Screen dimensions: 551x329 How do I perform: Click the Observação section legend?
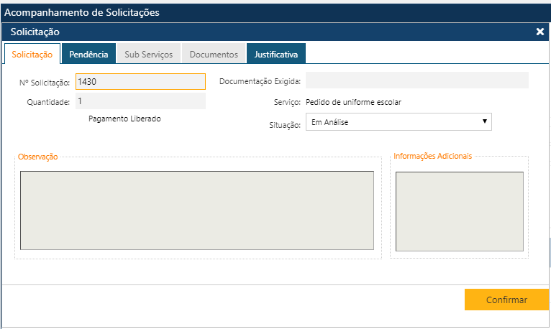(x=38, y=157)
